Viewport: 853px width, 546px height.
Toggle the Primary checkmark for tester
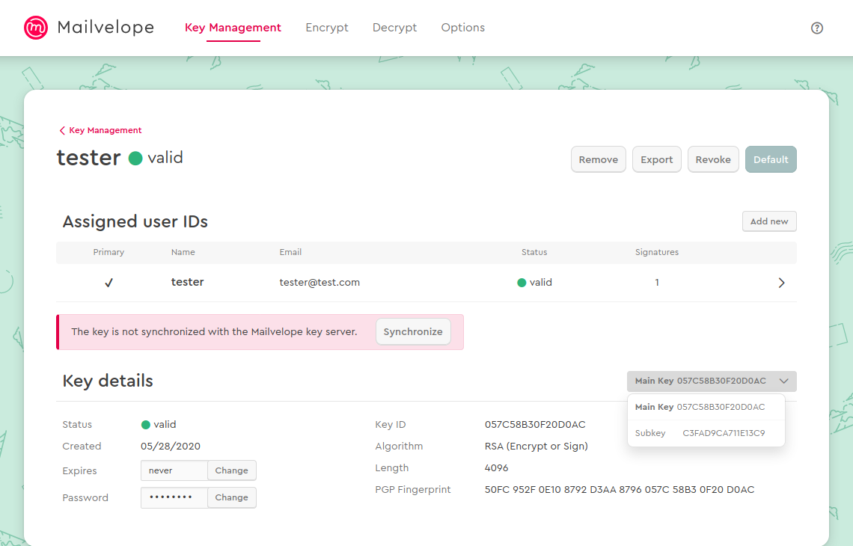click(108, 283)
